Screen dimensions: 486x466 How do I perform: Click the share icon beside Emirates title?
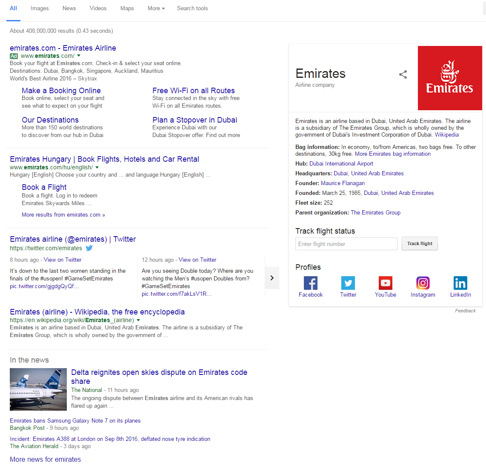(x=403, y=75)
